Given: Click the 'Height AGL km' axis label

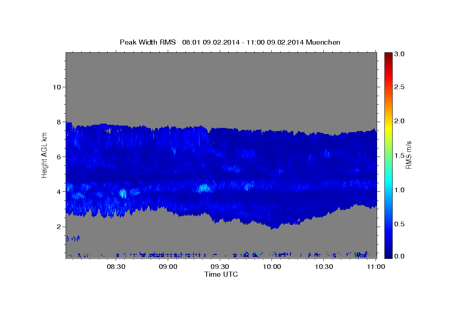Looking at the screenshot, I should tap(44, 155).
